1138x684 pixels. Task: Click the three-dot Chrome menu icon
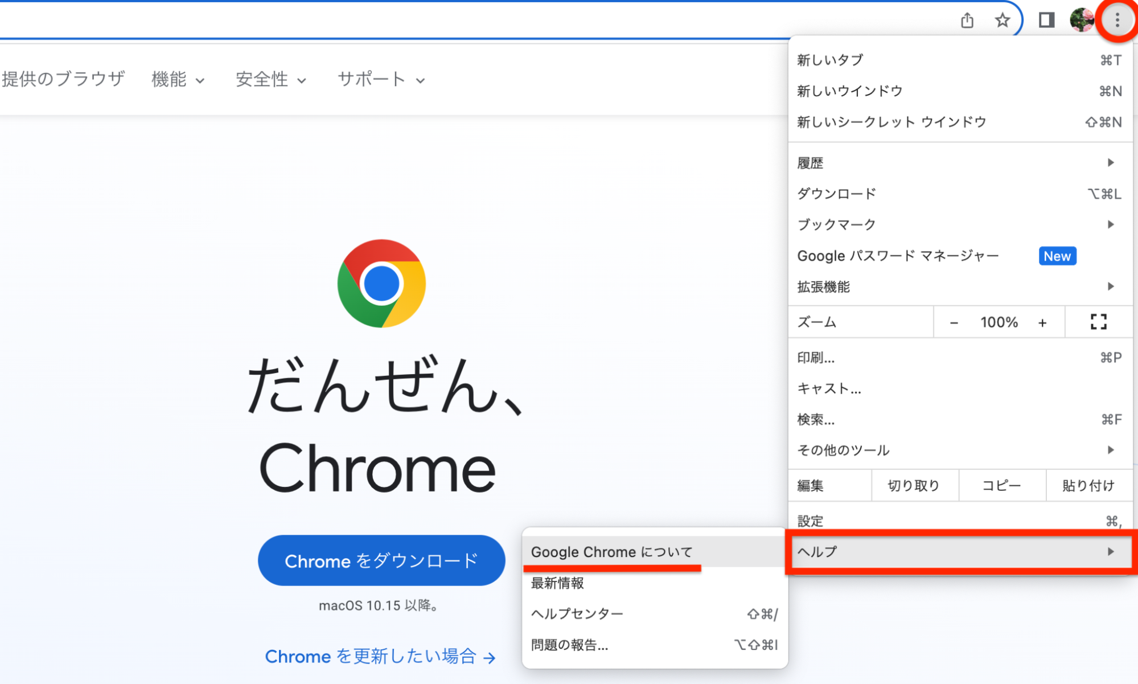coord(1117,21)
